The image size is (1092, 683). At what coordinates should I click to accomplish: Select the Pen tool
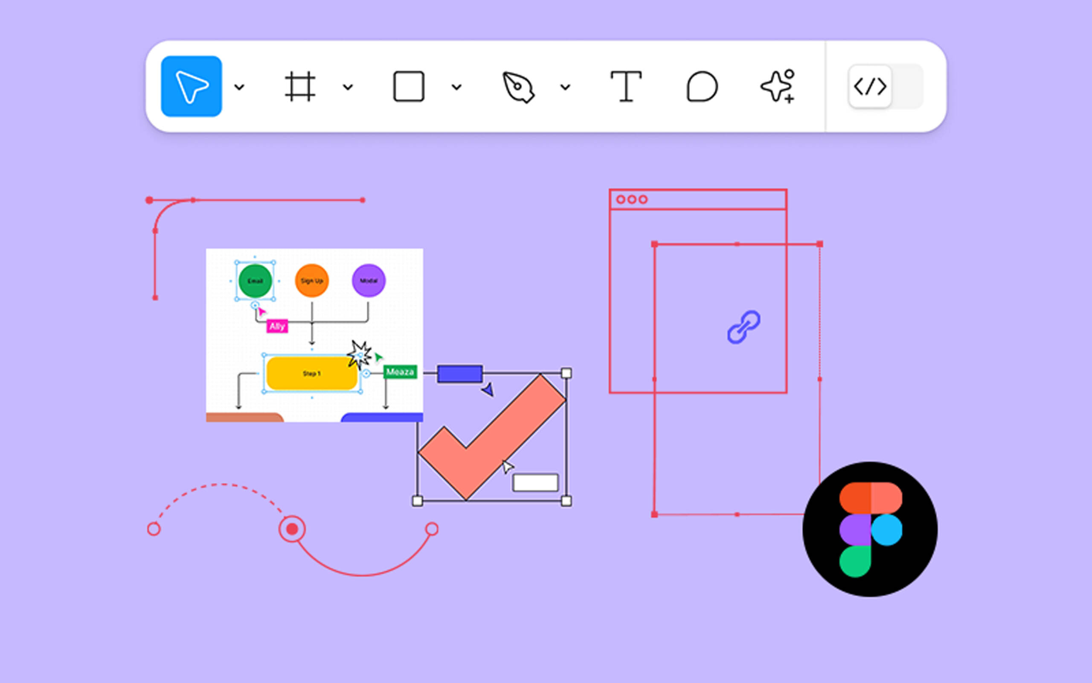click(518, 87)
